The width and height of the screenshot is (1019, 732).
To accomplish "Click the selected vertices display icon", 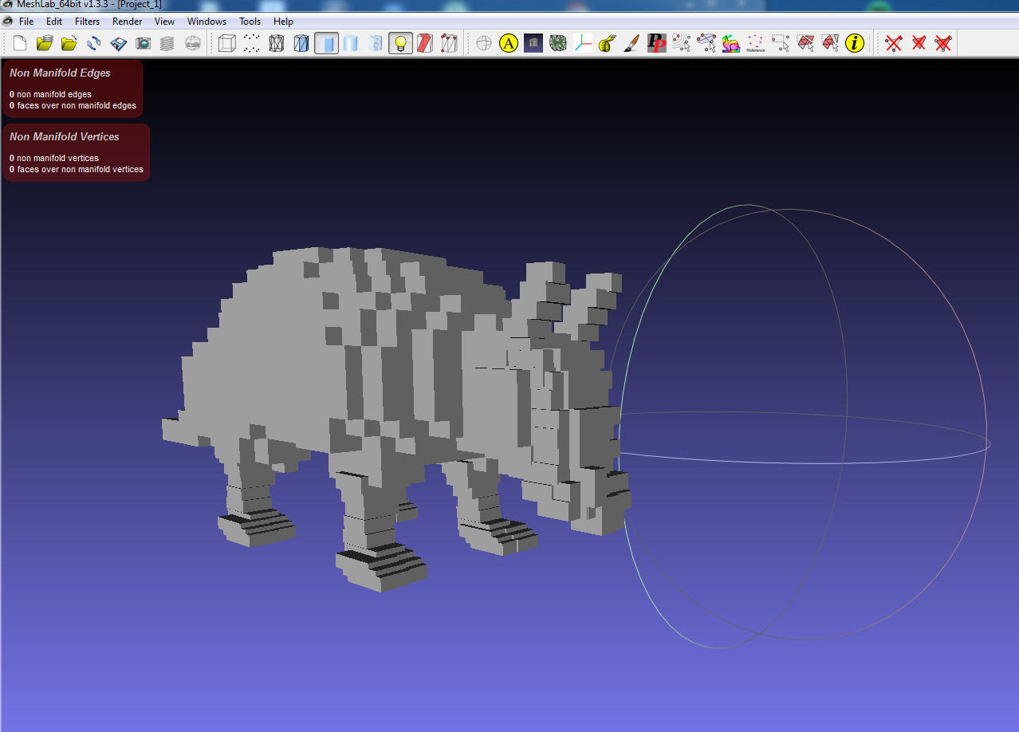I will (x=450, y=43).
